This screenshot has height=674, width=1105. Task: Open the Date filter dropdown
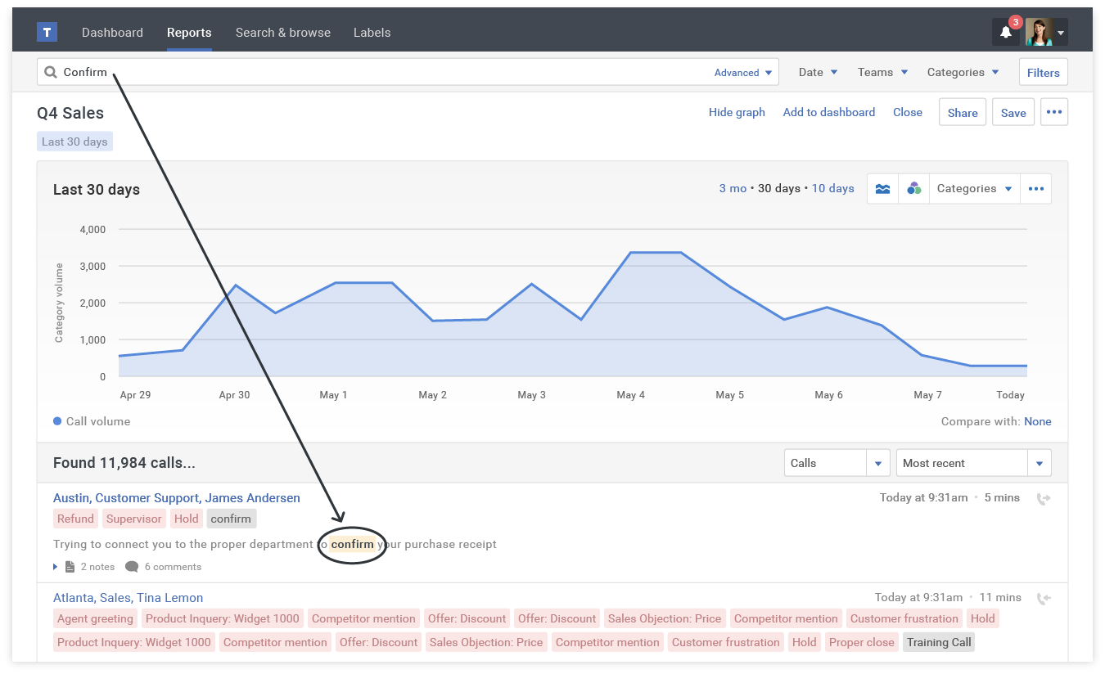click(818, 72)
